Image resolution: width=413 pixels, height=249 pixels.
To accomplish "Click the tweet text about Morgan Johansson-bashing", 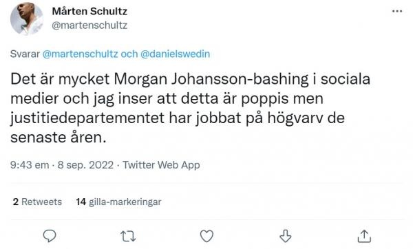I will (190, 108).
